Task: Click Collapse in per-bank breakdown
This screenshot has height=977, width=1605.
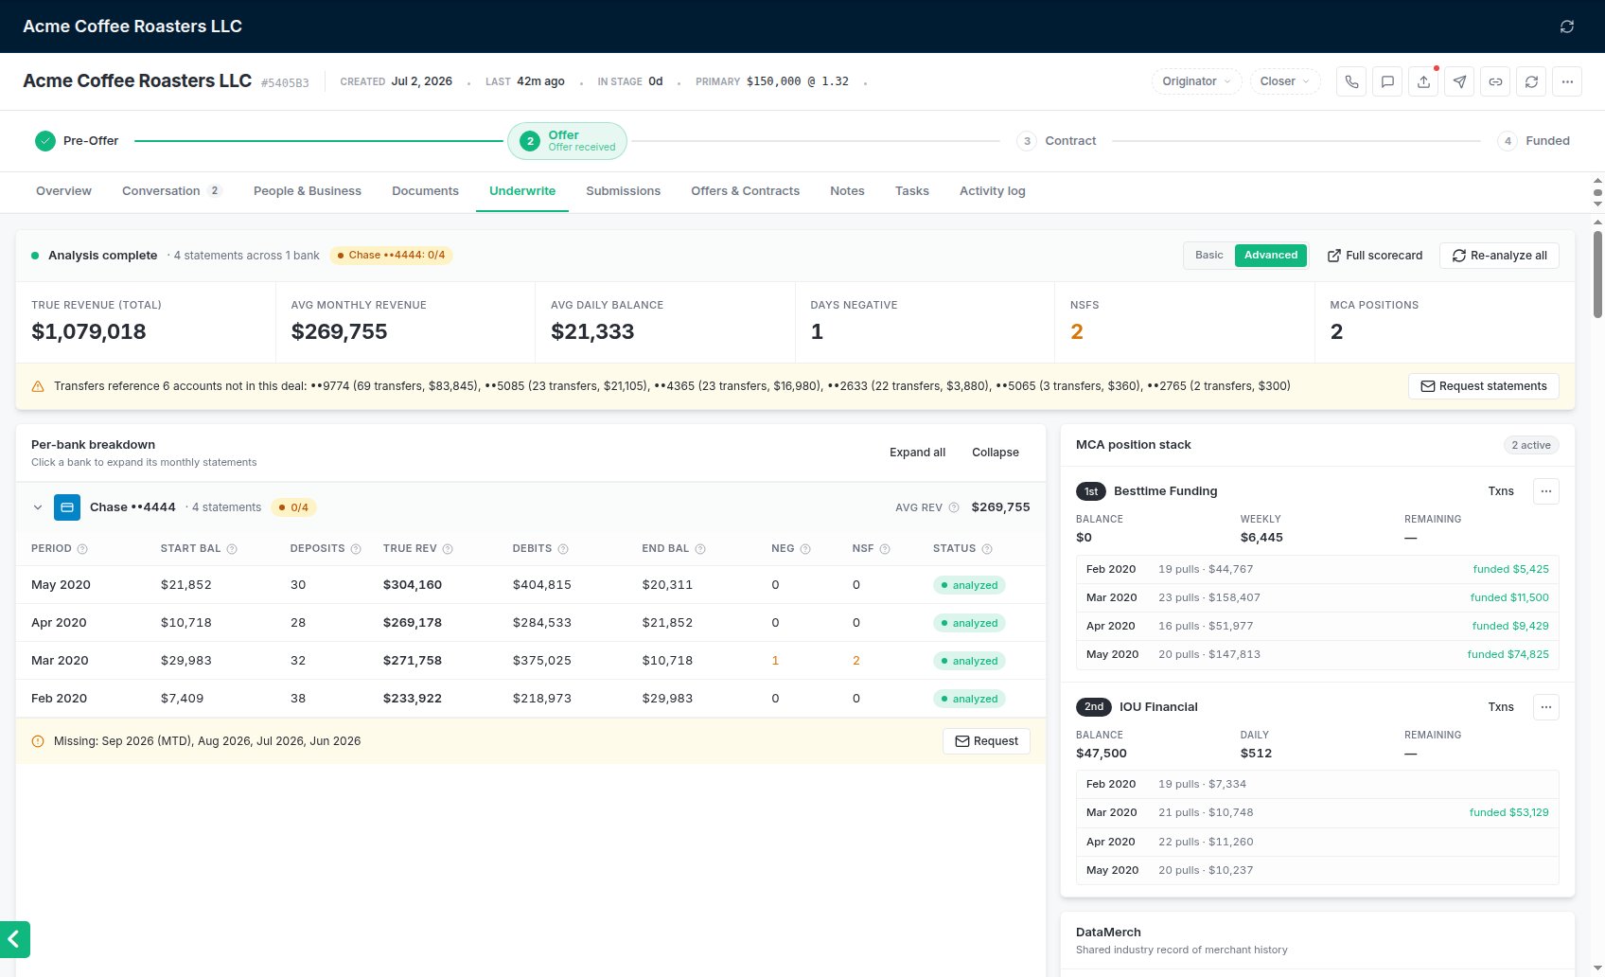Action: [996, 453]
